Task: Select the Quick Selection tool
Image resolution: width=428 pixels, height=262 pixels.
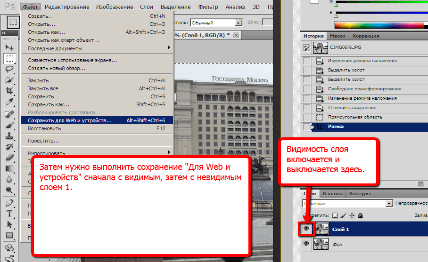Action: coord(9,80)
